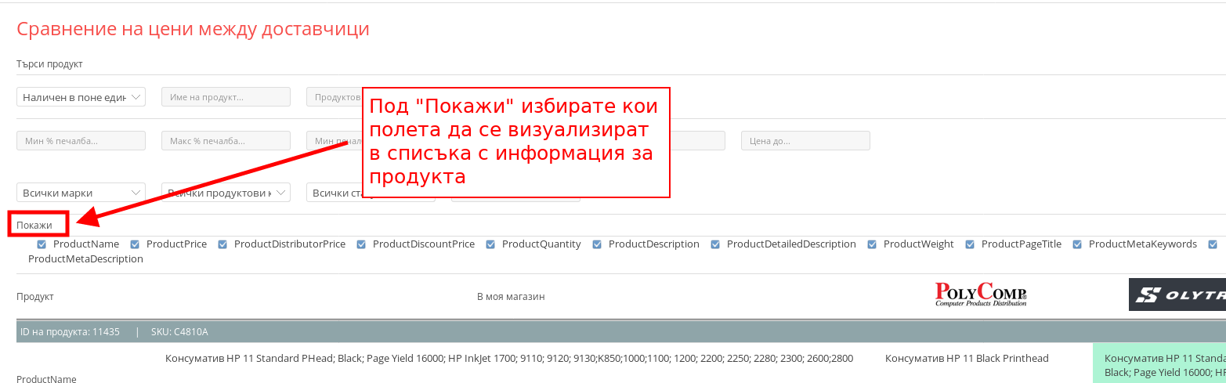Toggle the ProductDetailedDescription checkbox
The width and height of the screenshot is (1226, 383).
[x=715, y=244]
